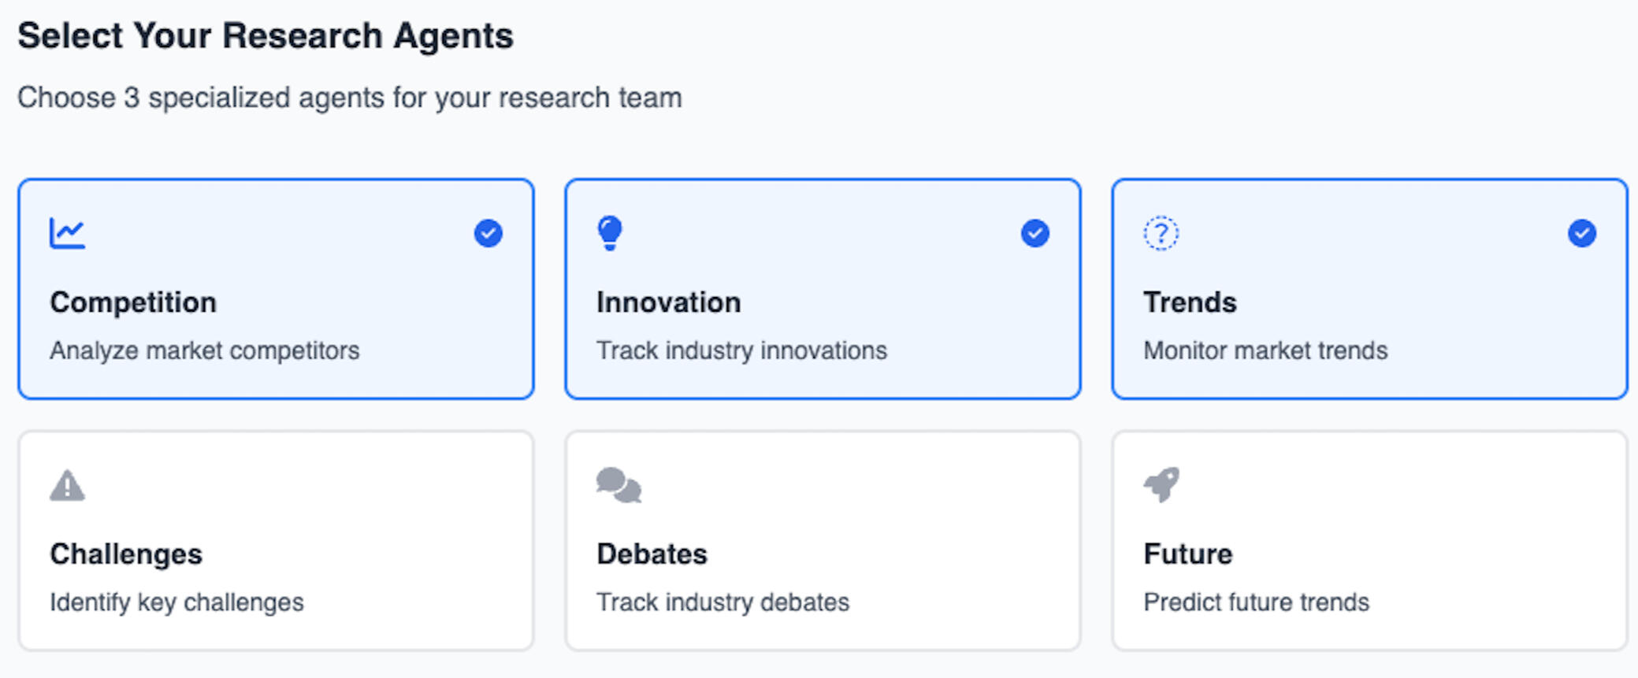Click the rocket icon on Future card
Image resolution: width=1638 pixels, height=678 pixels.
(1162, 484)
